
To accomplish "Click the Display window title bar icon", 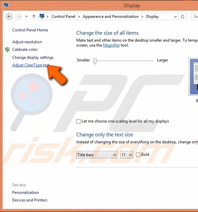I will [x=6, y=5].
